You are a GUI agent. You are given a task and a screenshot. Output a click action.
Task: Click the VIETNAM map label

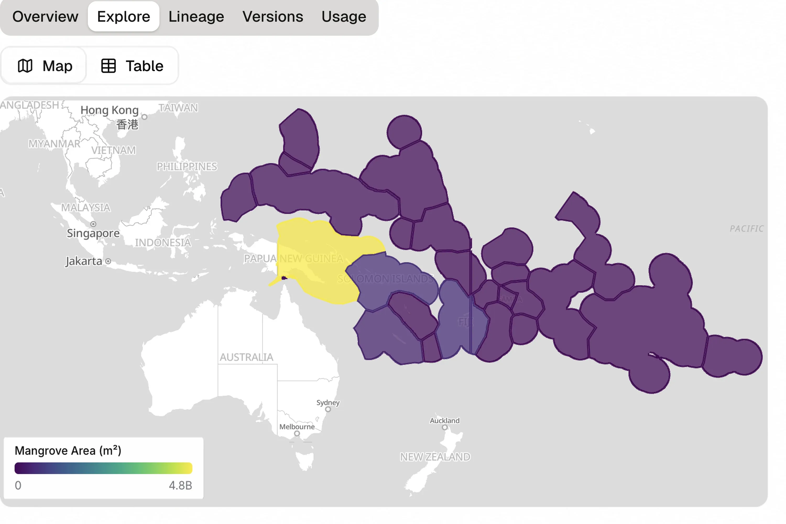pos(114,150)
